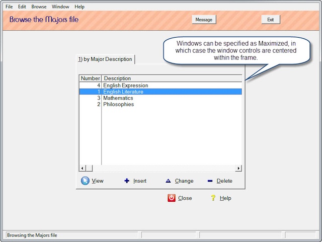Click the Delete minus icon
Viewport: 322px width, 242px height.
(210, 181)
